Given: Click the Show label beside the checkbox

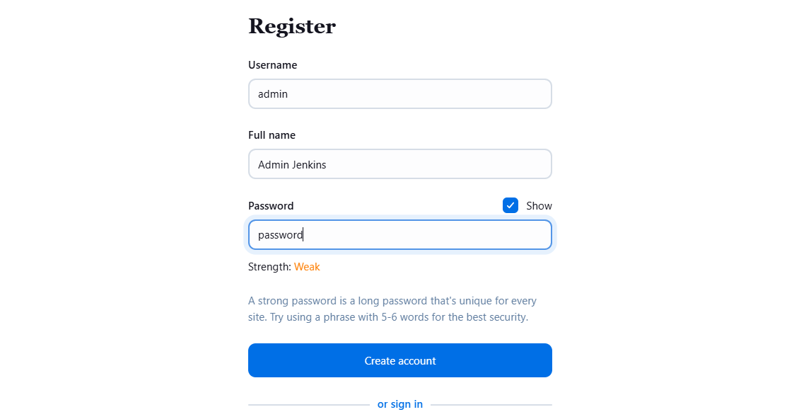Looking at the screenshot, I should coord(539,206).
